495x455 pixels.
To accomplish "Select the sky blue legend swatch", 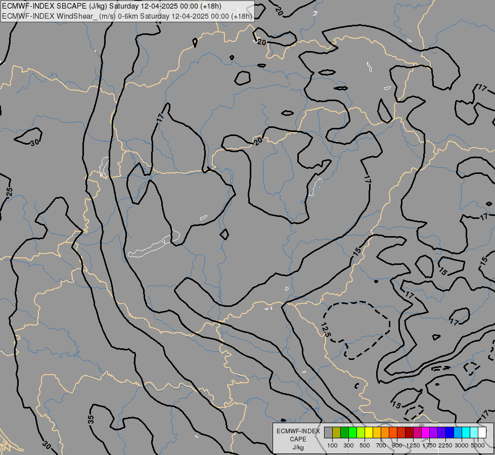I will coord(458,432).
